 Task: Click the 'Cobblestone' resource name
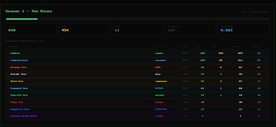click(19, 60)
